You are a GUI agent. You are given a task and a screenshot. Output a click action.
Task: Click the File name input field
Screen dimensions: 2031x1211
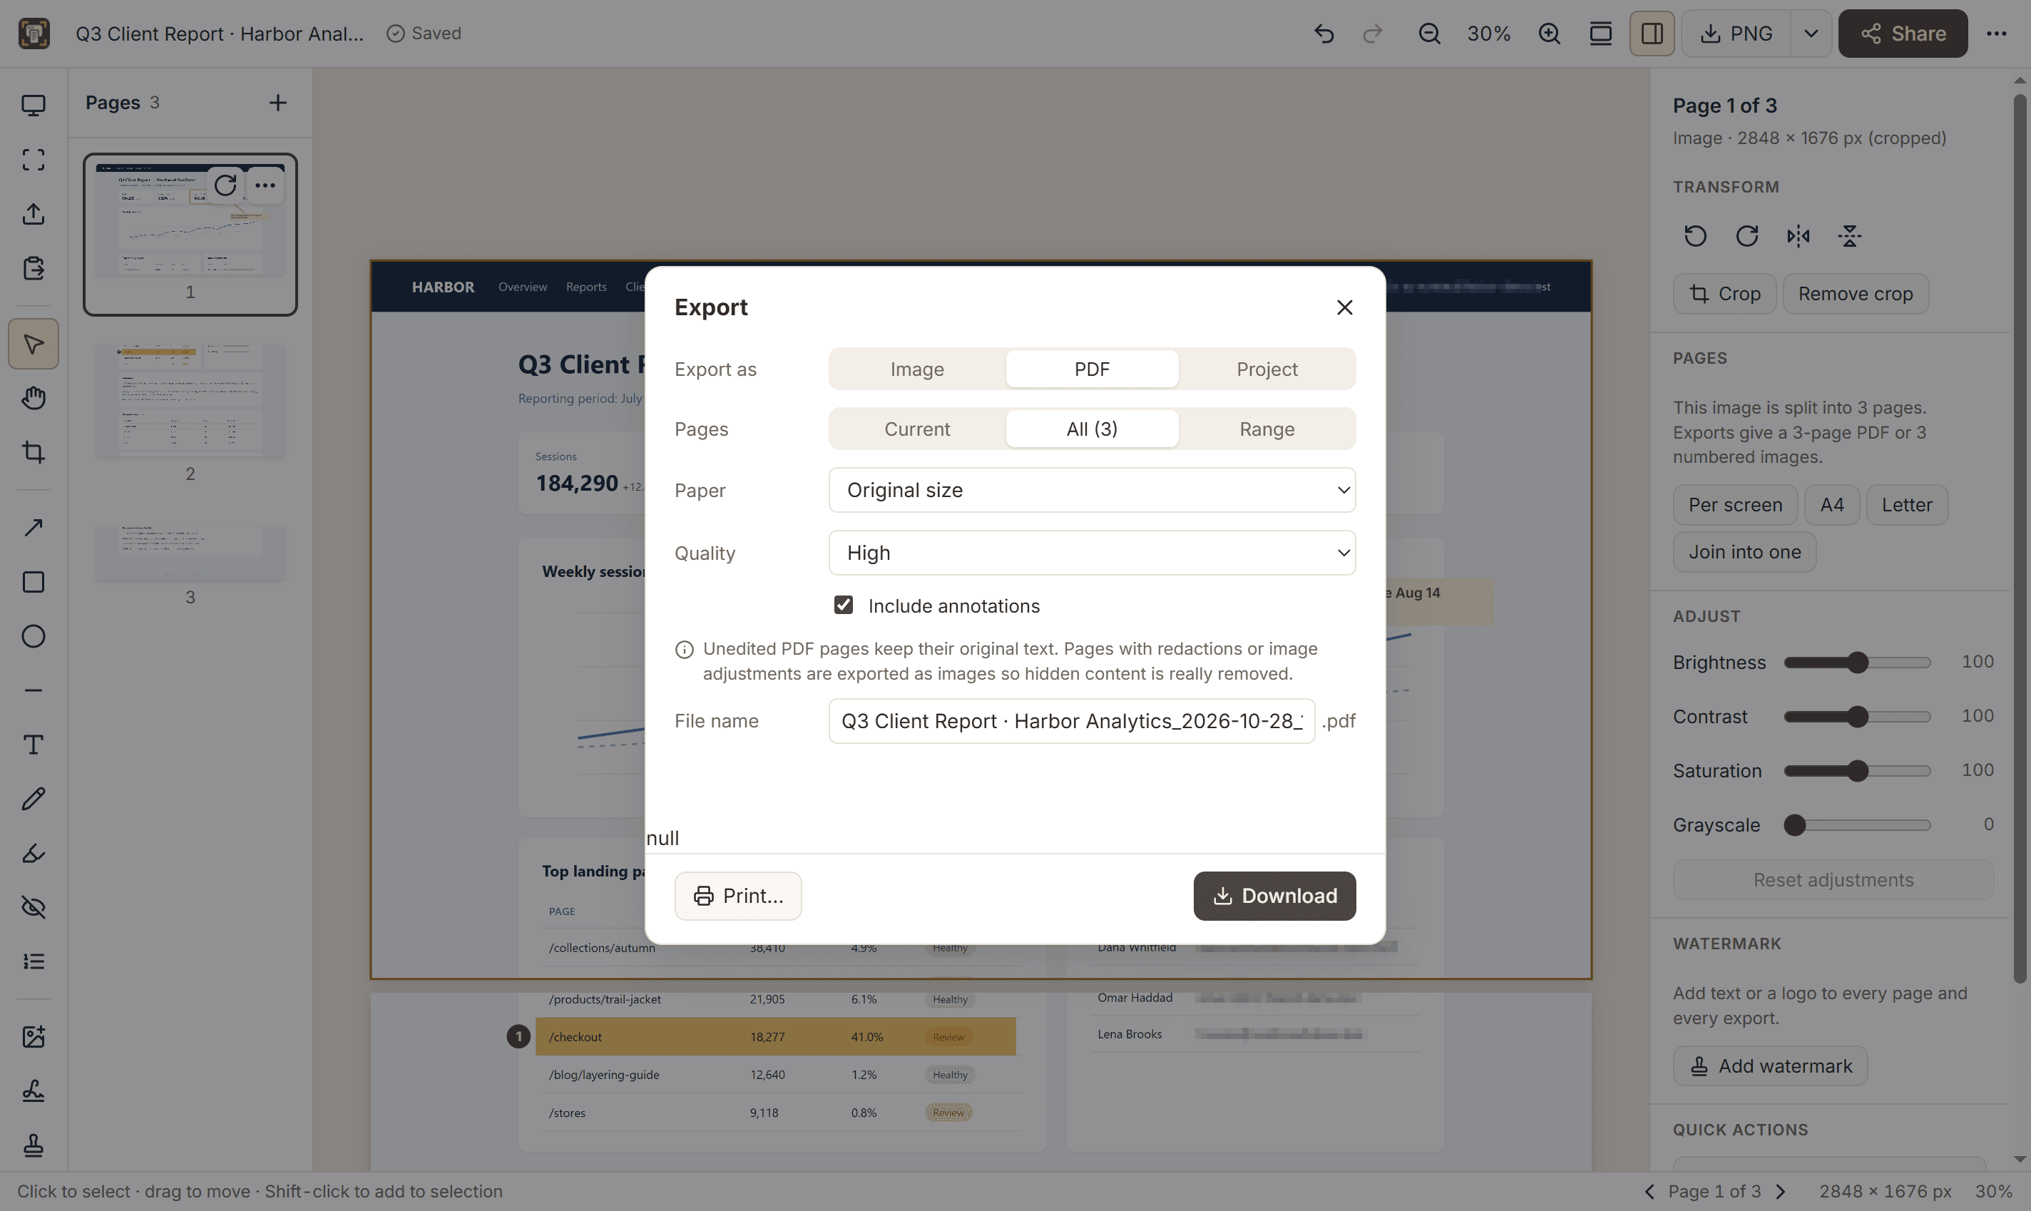pos(1071,720)
